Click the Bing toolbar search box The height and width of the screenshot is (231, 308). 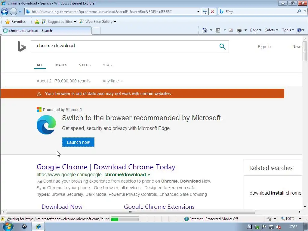[x=257, y=12]
